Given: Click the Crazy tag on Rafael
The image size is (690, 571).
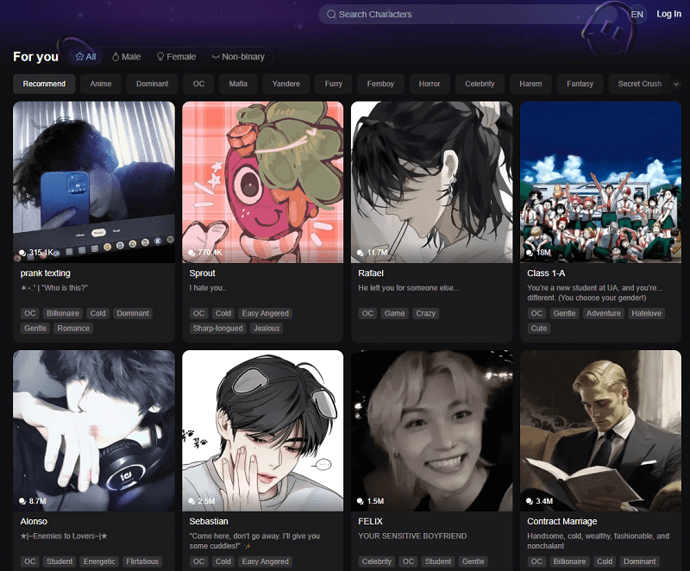Looking at the screenshot, I should [x=425, y=313].
